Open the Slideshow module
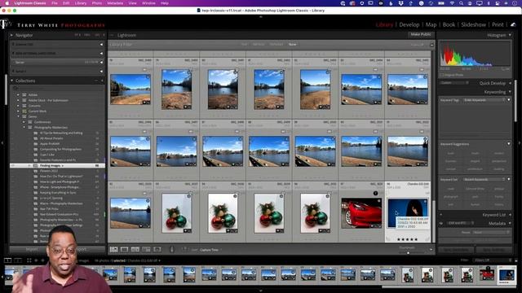This screenshot has height=293, width=522. click(473, 24)
